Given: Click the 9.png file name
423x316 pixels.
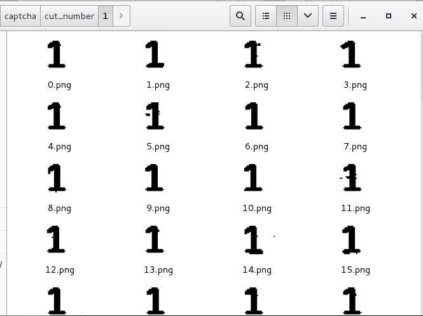Looking at the screenshot, I should (x=158, y=209).
